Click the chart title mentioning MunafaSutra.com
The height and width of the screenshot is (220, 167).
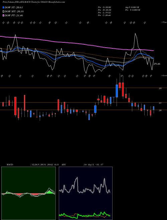pyautogui.click(x=34, y=2)
